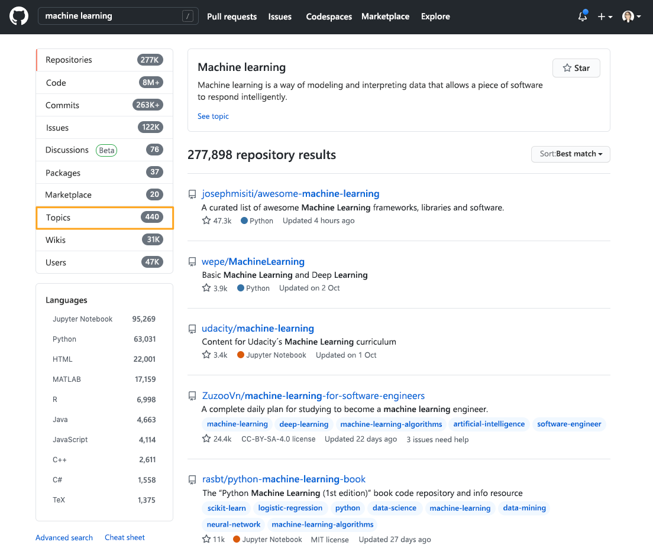The height and width of the screenshot is (558, 653).
Task: Filter by TeX language
Action: click(x=104, y=499)
